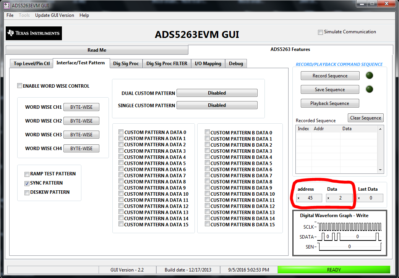This screenshot has width=399, height=278.
Task: Toggle SINGLE CUSTOM PATTERN Disabled button
Action: click(x=217, y=105)
